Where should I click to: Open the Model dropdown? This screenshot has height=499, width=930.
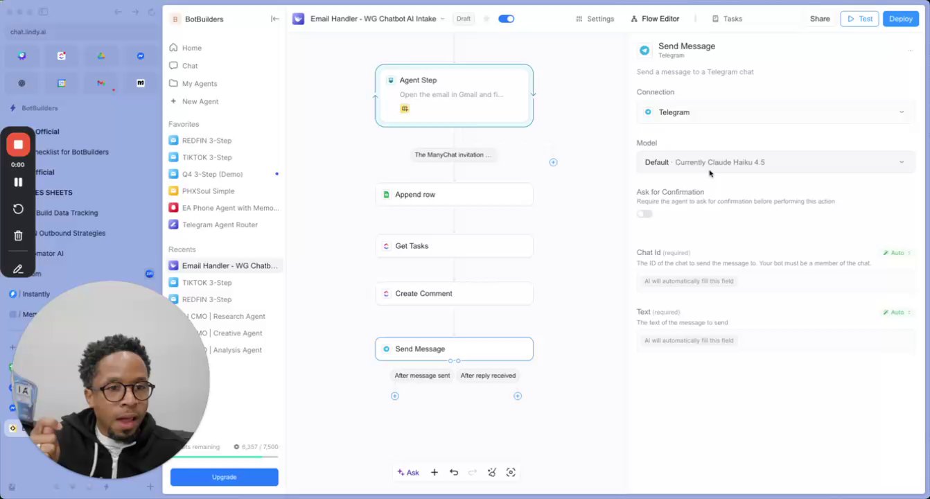click(x=775, y=162)
